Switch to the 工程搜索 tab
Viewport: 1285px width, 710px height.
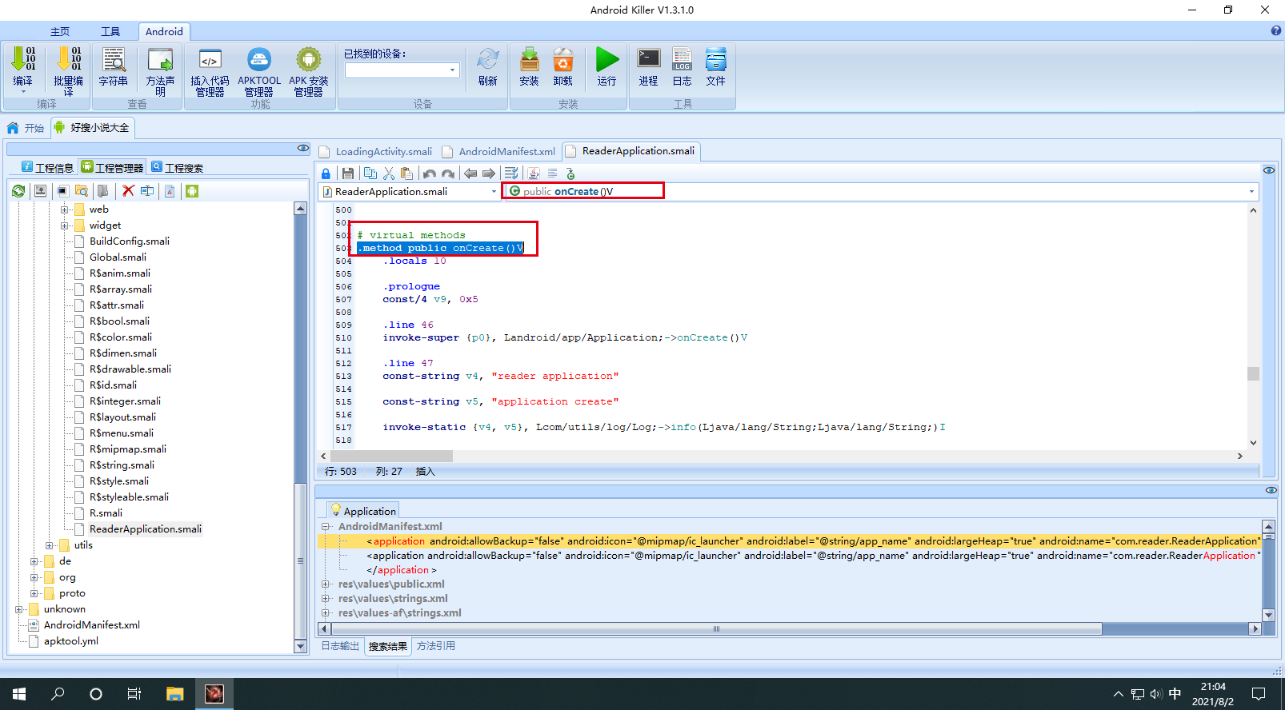click(x=177, y=167)
